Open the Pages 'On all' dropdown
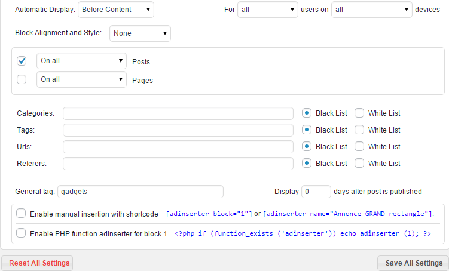 [x=82, y=79]
